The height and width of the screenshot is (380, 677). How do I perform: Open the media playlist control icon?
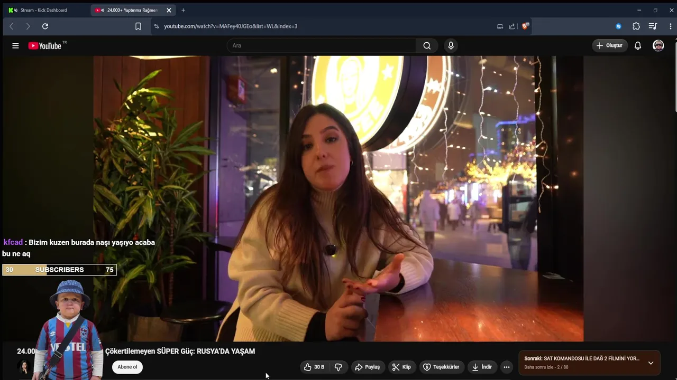tap(653, 26)
